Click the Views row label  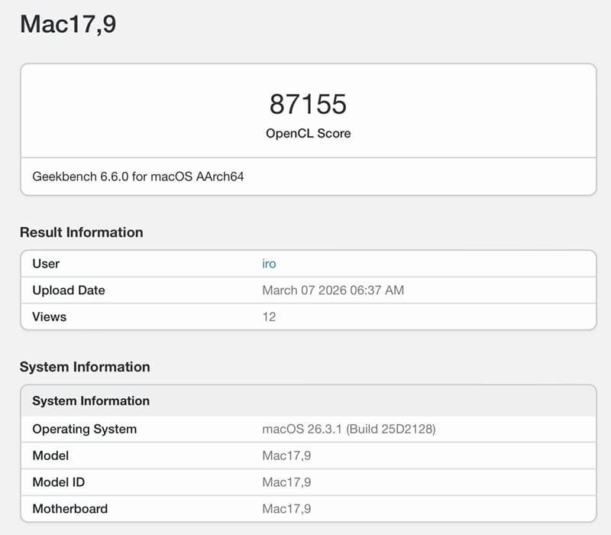click(x=49, y=316)
